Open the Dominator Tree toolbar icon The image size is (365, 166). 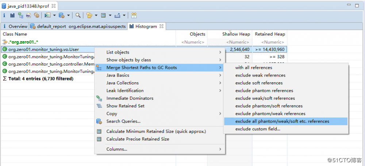click(x=20, y=15)
